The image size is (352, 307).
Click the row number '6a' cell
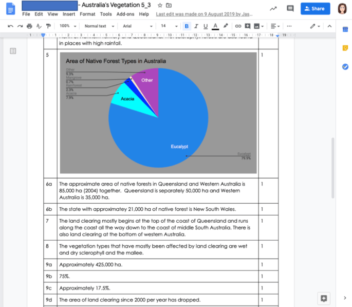tap(50, 191)
